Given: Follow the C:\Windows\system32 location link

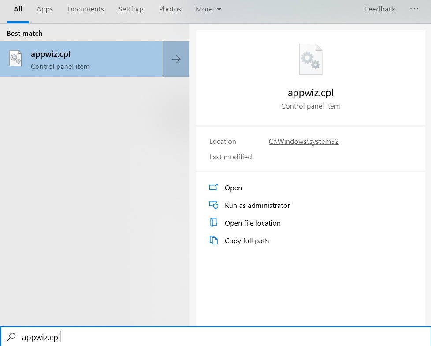Looking at the screenshot, I should 304,142.
